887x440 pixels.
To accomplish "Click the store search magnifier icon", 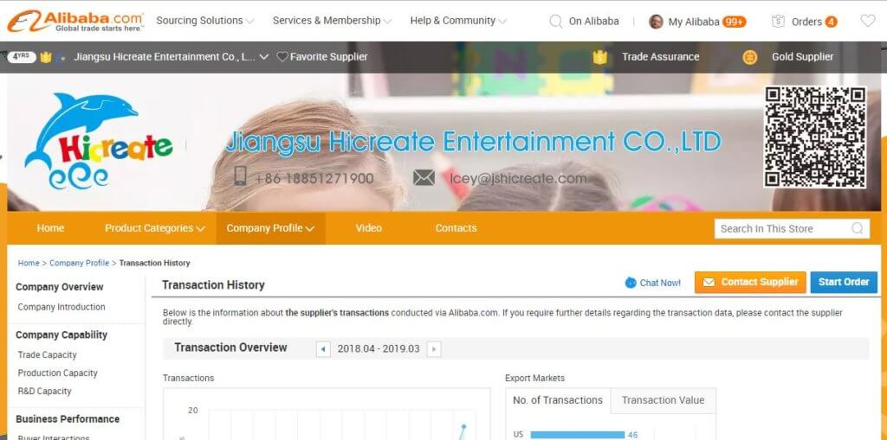I will pyautogui.click(x=858, y=228).
